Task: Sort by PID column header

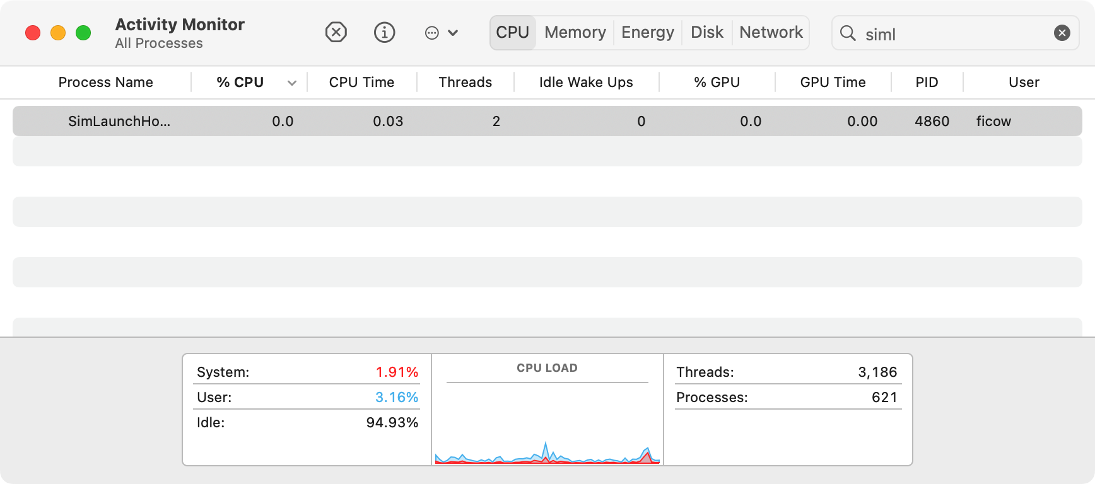Action: tap(927, 83)
